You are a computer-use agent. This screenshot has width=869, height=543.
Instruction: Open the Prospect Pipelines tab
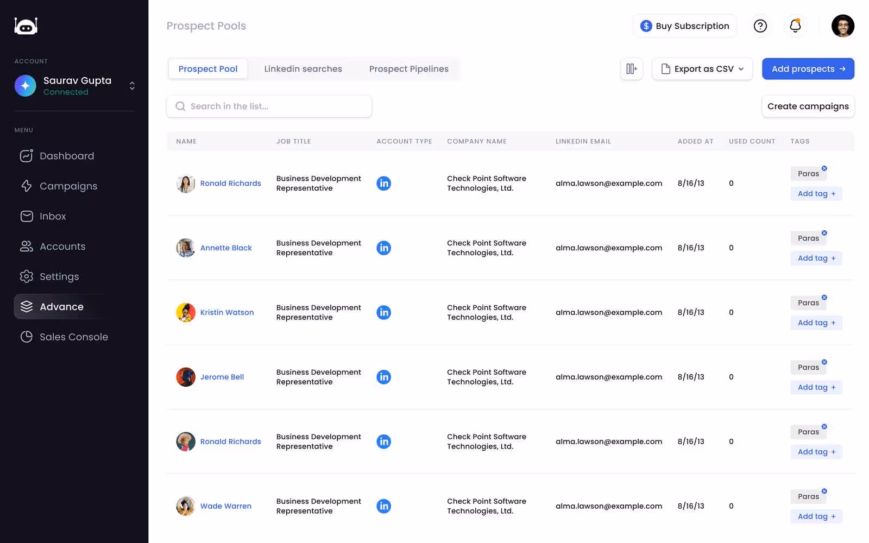pos(408,68)
